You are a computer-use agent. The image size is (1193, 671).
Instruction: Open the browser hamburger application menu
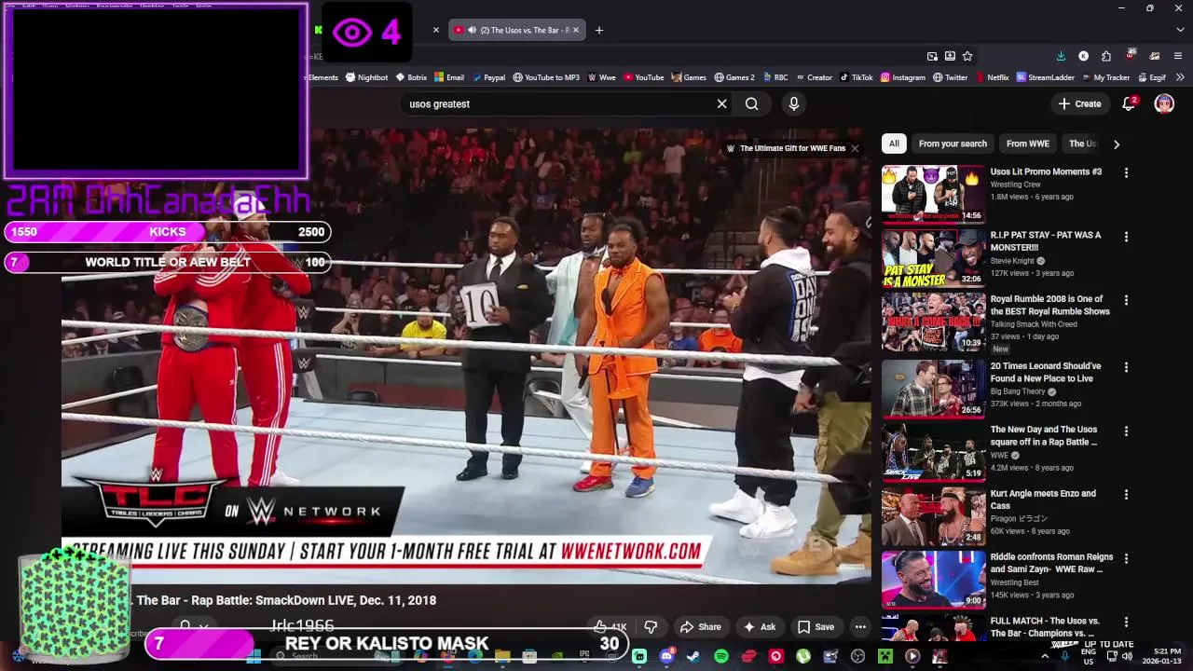(1178, 56)
